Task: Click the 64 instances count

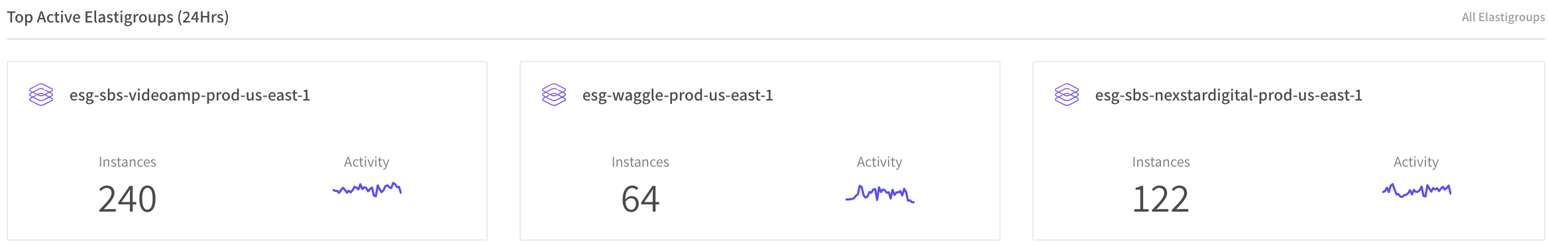Action: (640, 199)
